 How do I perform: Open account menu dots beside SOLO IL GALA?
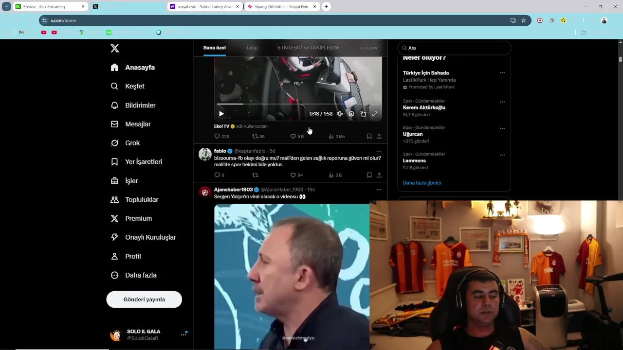pyautogui.click(x=183, y=334)
